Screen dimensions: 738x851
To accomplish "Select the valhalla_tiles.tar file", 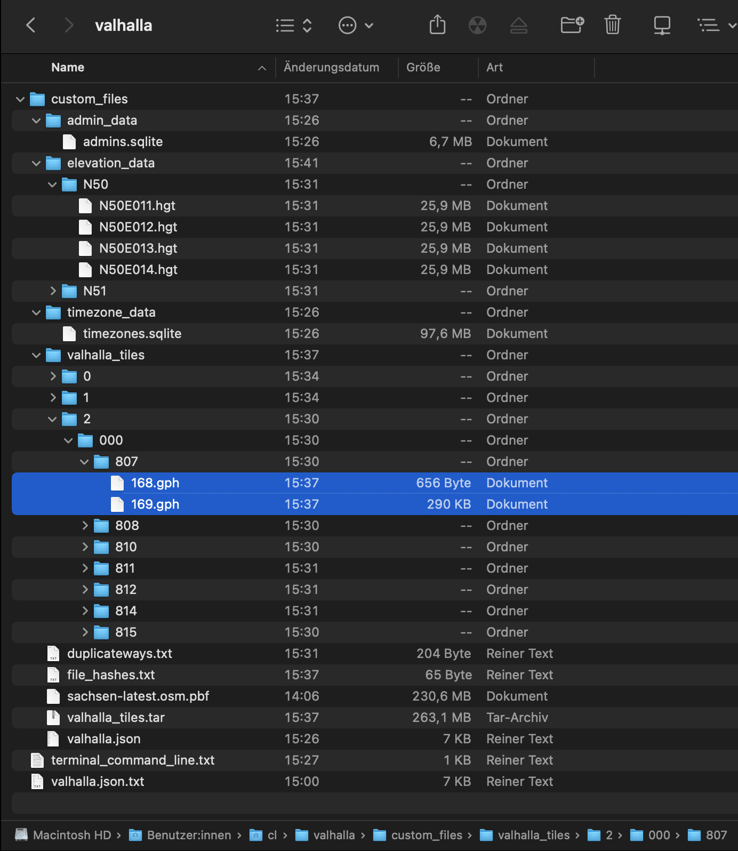I will click(x=116, y=718).
